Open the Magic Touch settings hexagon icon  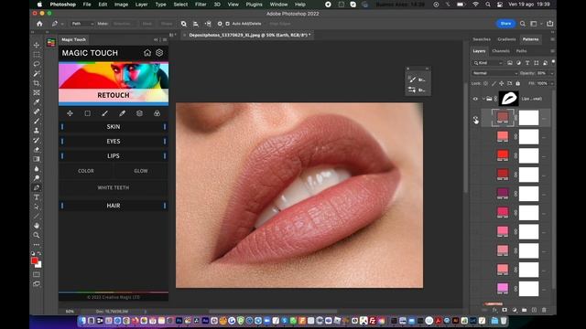pos(159,53)
